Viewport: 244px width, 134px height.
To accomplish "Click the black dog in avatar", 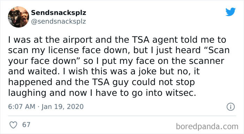I will click(14, 17).
